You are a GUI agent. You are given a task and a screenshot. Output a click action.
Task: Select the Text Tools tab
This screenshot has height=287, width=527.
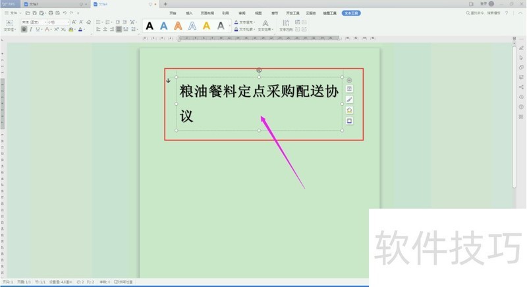tap(351, 13)
